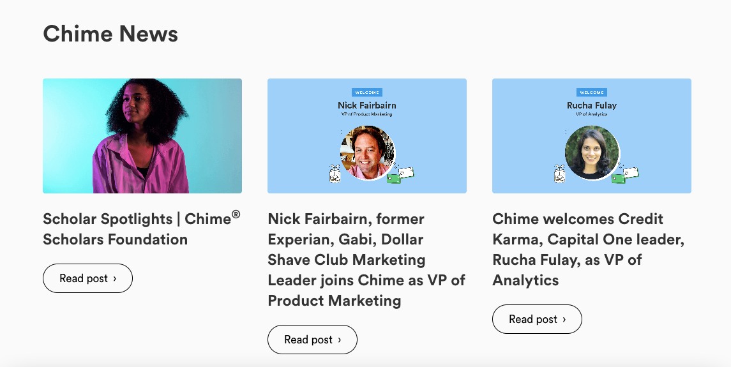The height and width of the screenshot is (367, 731).
Task: Click the WELCOME badge above Rucha Fulay
Action: [592, 93]
